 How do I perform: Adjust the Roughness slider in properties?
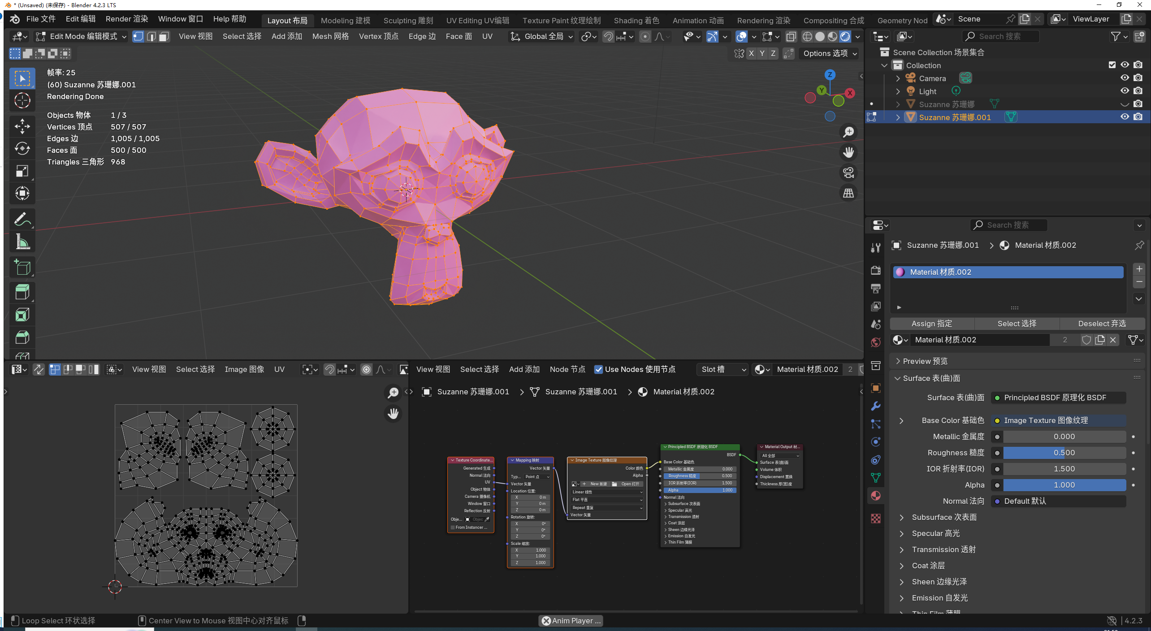coord(1064,453)
